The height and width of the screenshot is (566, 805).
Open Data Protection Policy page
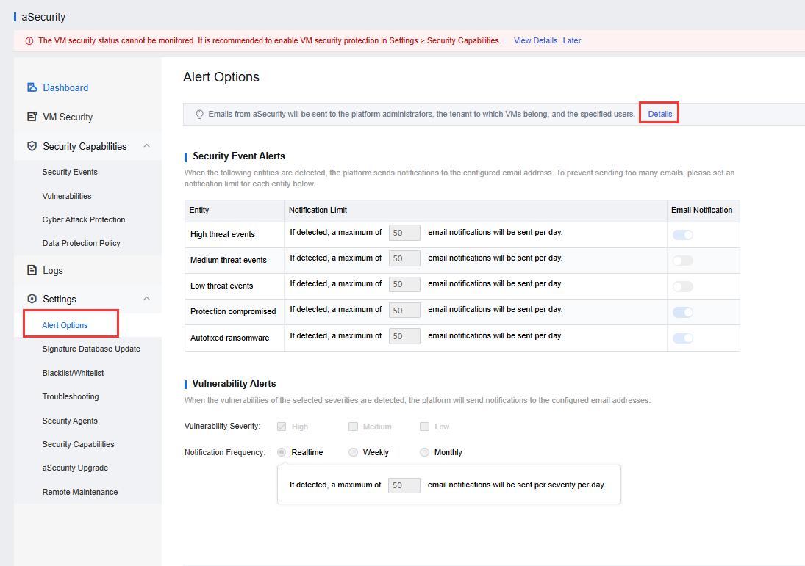point(81,243)
